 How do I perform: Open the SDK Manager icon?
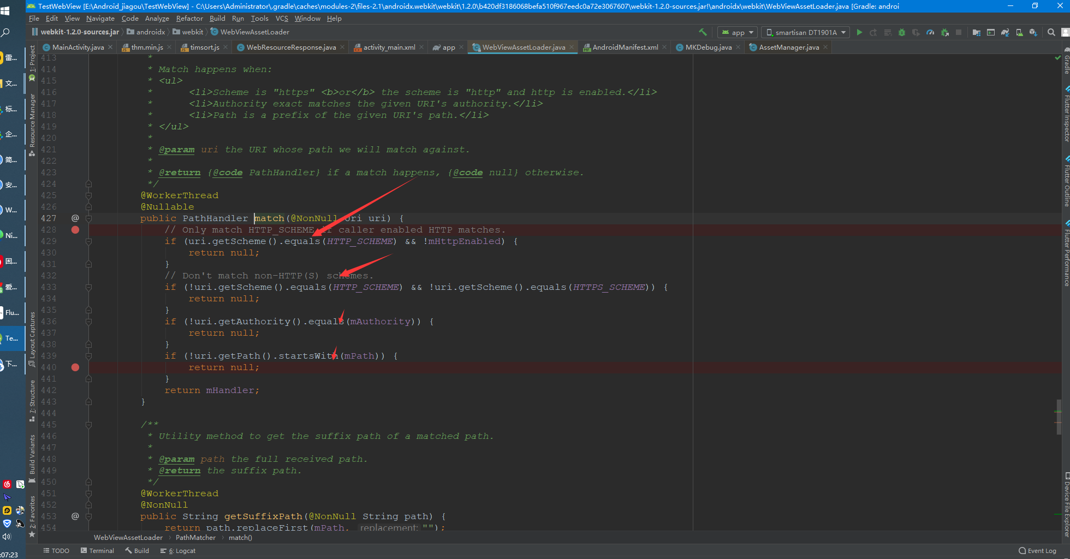point(1033,32)
